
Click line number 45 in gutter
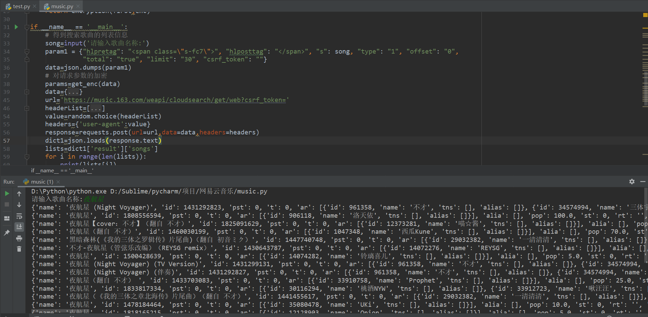coord(6,100)
